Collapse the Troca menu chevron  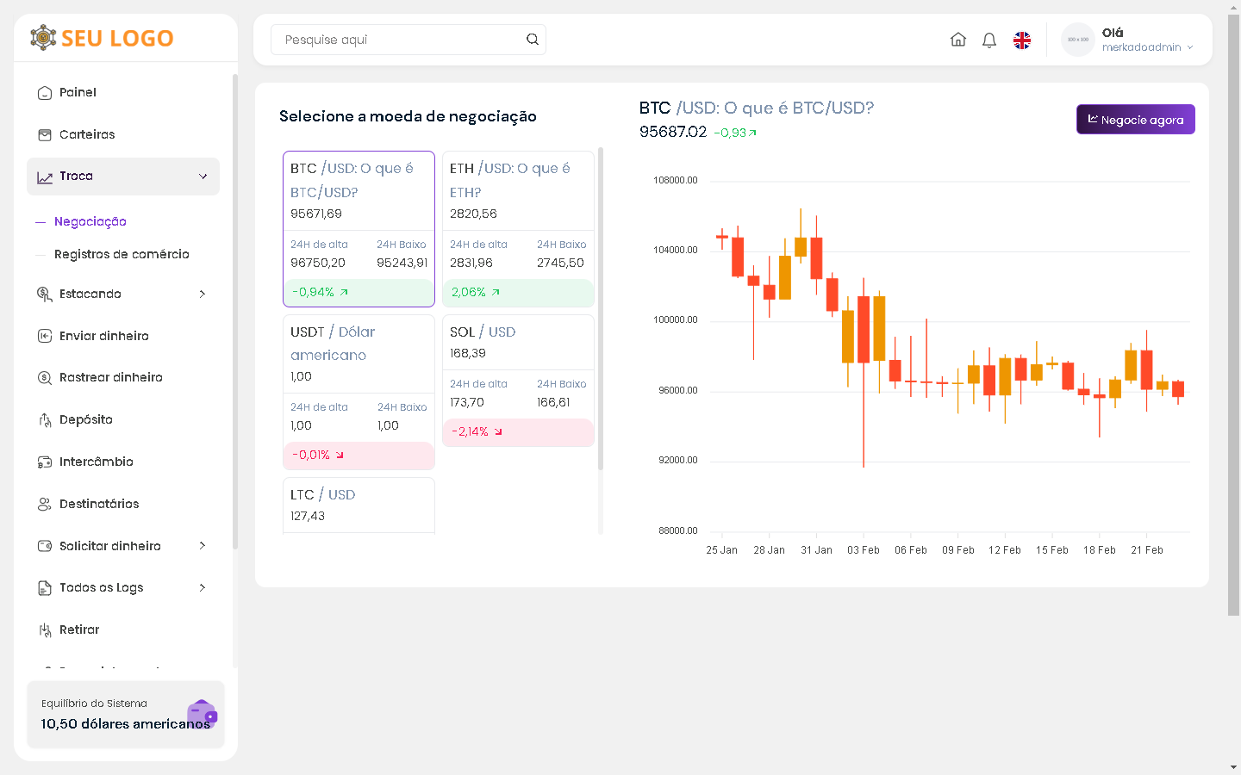click(x=203, y=177)
